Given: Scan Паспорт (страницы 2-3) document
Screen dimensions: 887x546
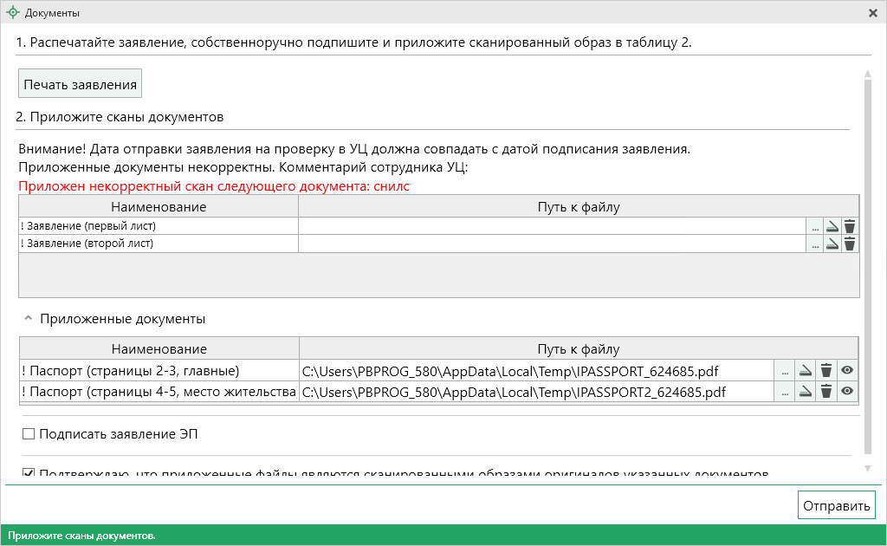Looking at the screenshot, I should click(805, 371).
